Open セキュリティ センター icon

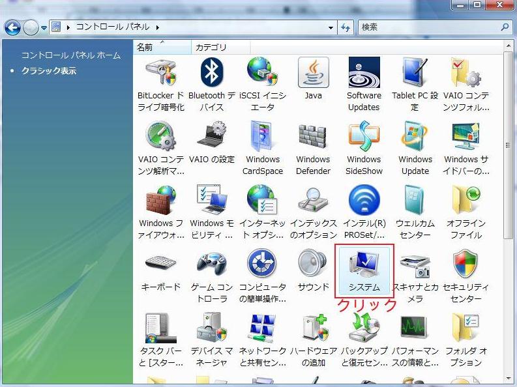[465, 274]
